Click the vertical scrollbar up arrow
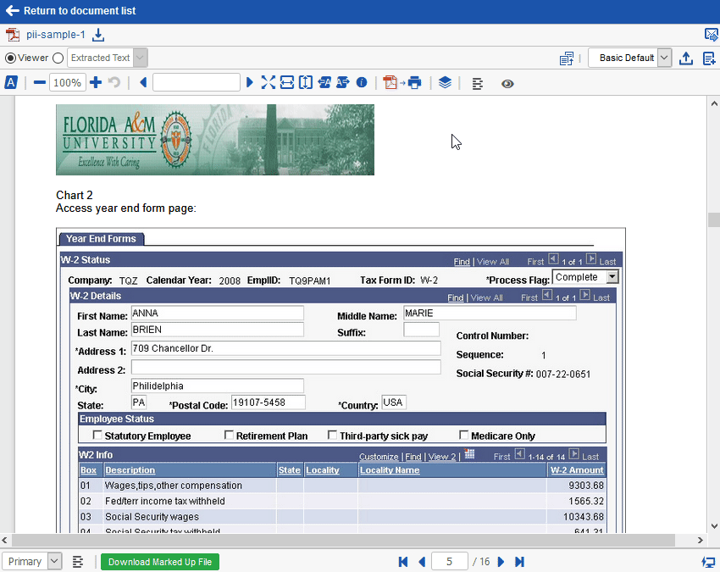The image size is (720, 572). pos(714,104)
